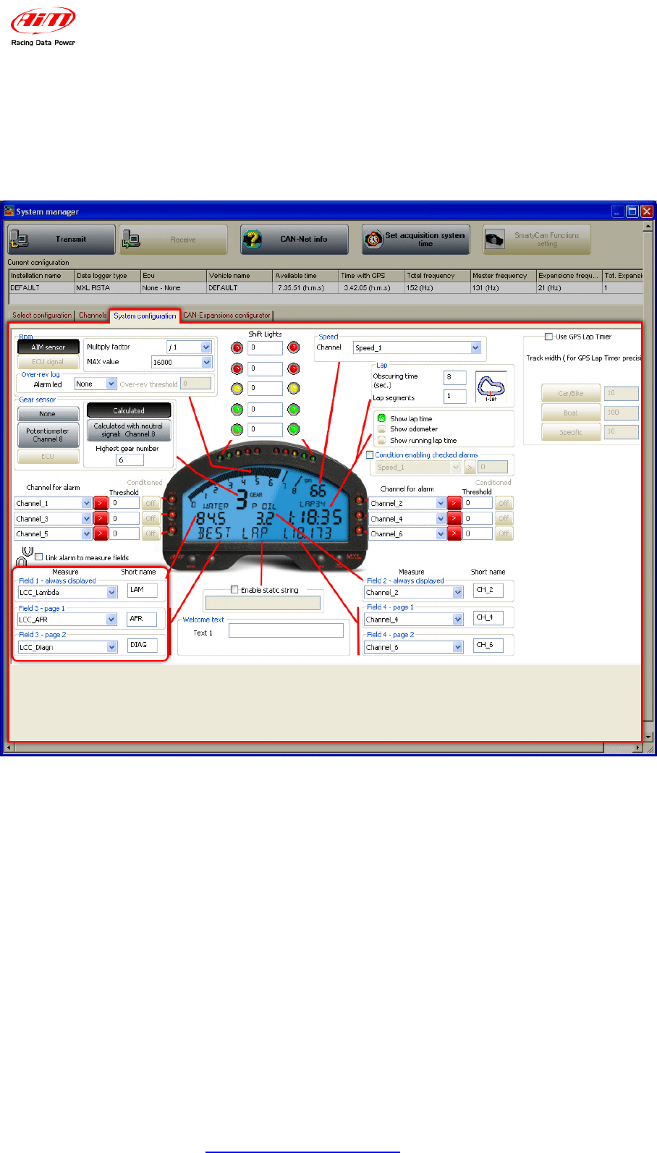Open Channel_5 alarm dropdown
The image size is (657, 1153).
[x=87, y=534]
